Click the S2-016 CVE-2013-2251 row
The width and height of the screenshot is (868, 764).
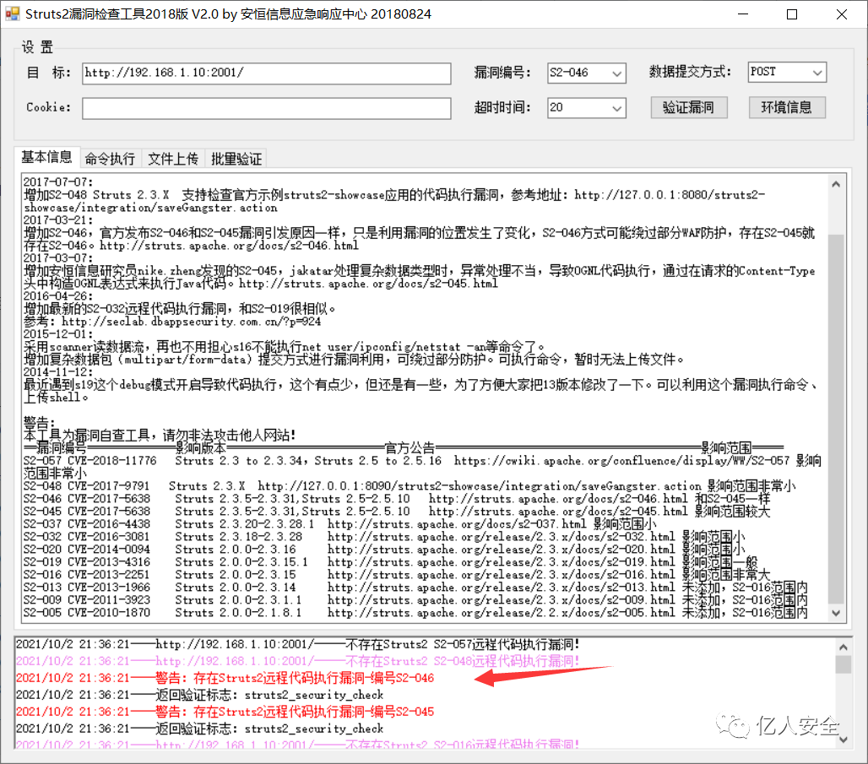(x=397, y=575)
